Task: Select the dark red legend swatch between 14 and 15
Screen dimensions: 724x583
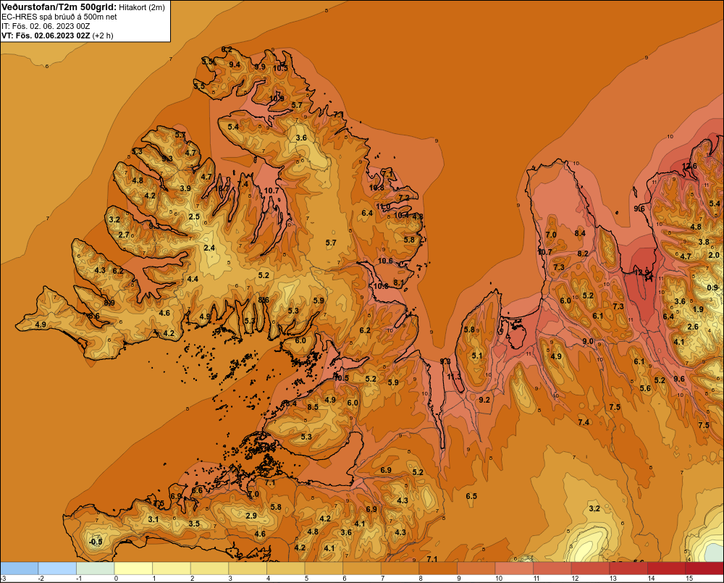Action: point(666,569)
